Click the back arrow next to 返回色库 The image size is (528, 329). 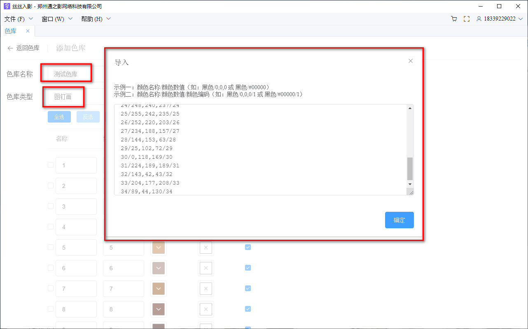[9, 48]
